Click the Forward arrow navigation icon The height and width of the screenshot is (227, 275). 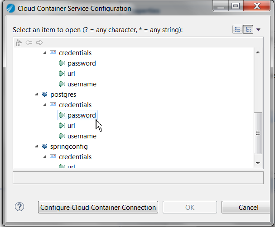(39, 43)
